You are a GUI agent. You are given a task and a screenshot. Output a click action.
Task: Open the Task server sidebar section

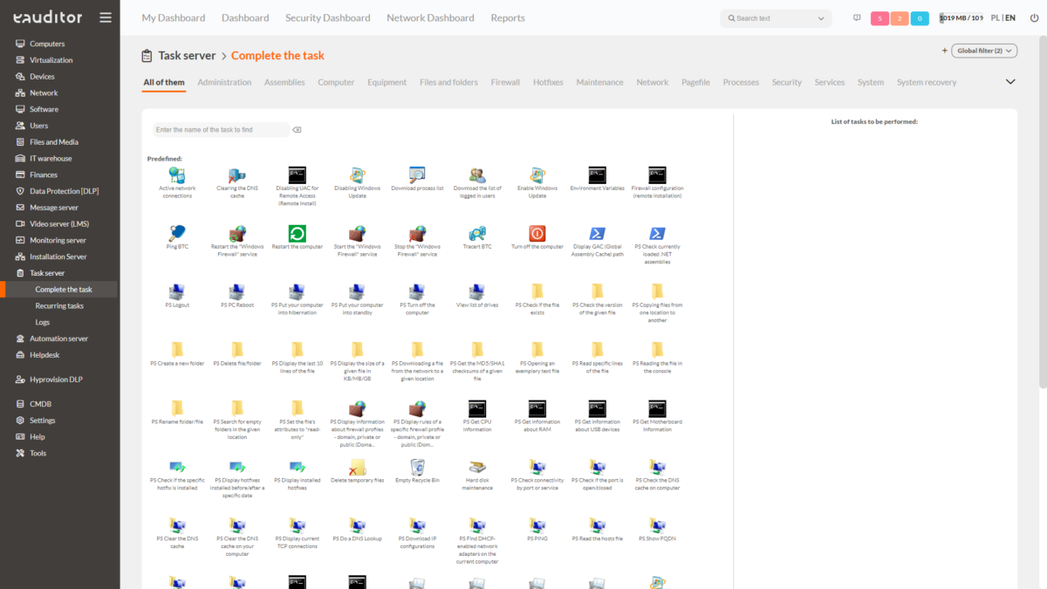(49, 272)
